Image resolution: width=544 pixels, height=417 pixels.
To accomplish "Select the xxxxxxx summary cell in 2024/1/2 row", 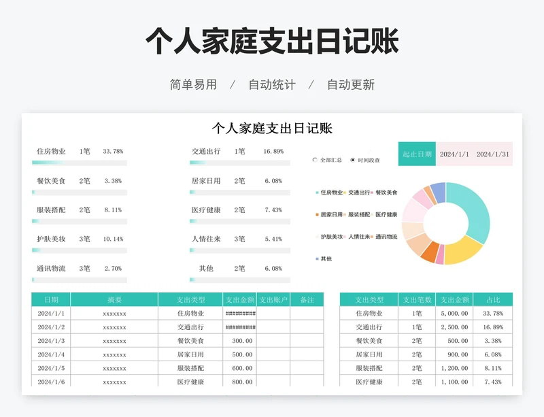I will 114,327.
